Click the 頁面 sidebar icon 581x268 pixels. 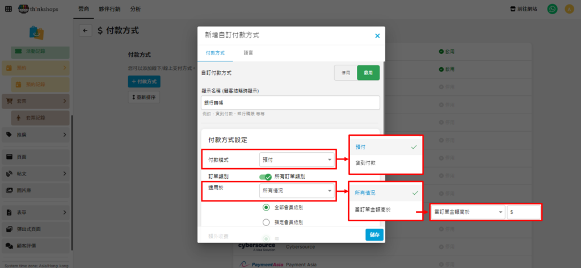pos(10,157)
